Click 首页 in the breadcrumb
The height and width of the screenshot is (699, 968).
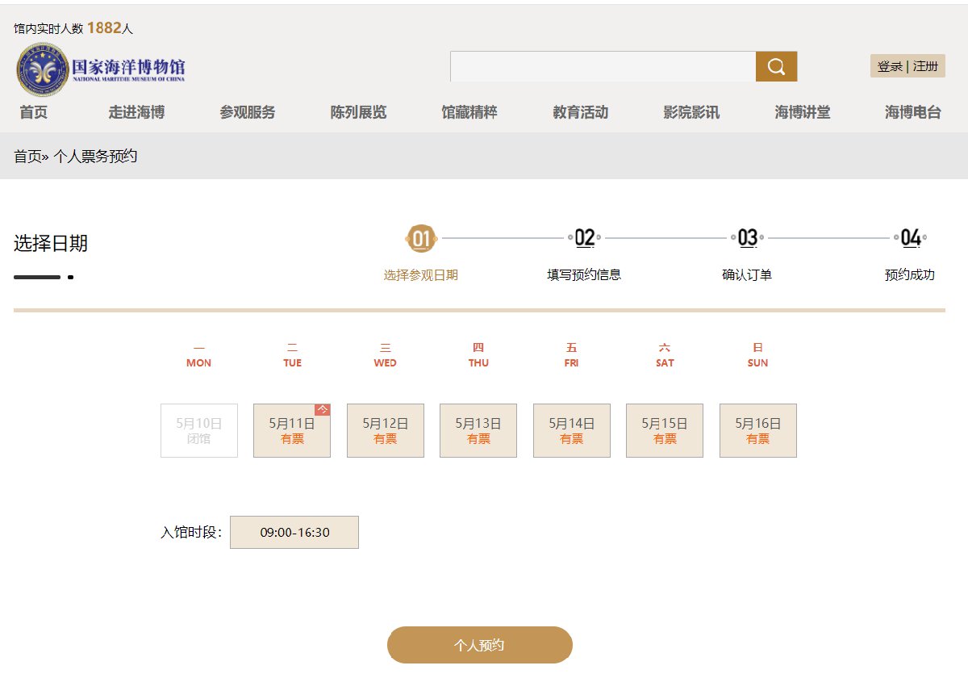(27, 157)
